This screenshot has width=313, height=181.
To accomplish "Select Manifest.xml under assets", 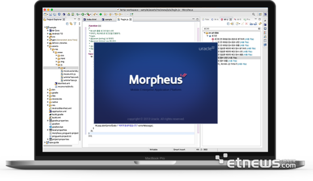I will 62,83.
